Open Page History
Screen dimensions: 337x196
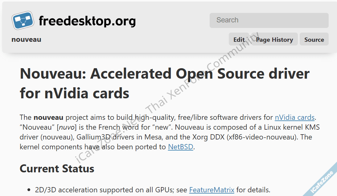274,40
